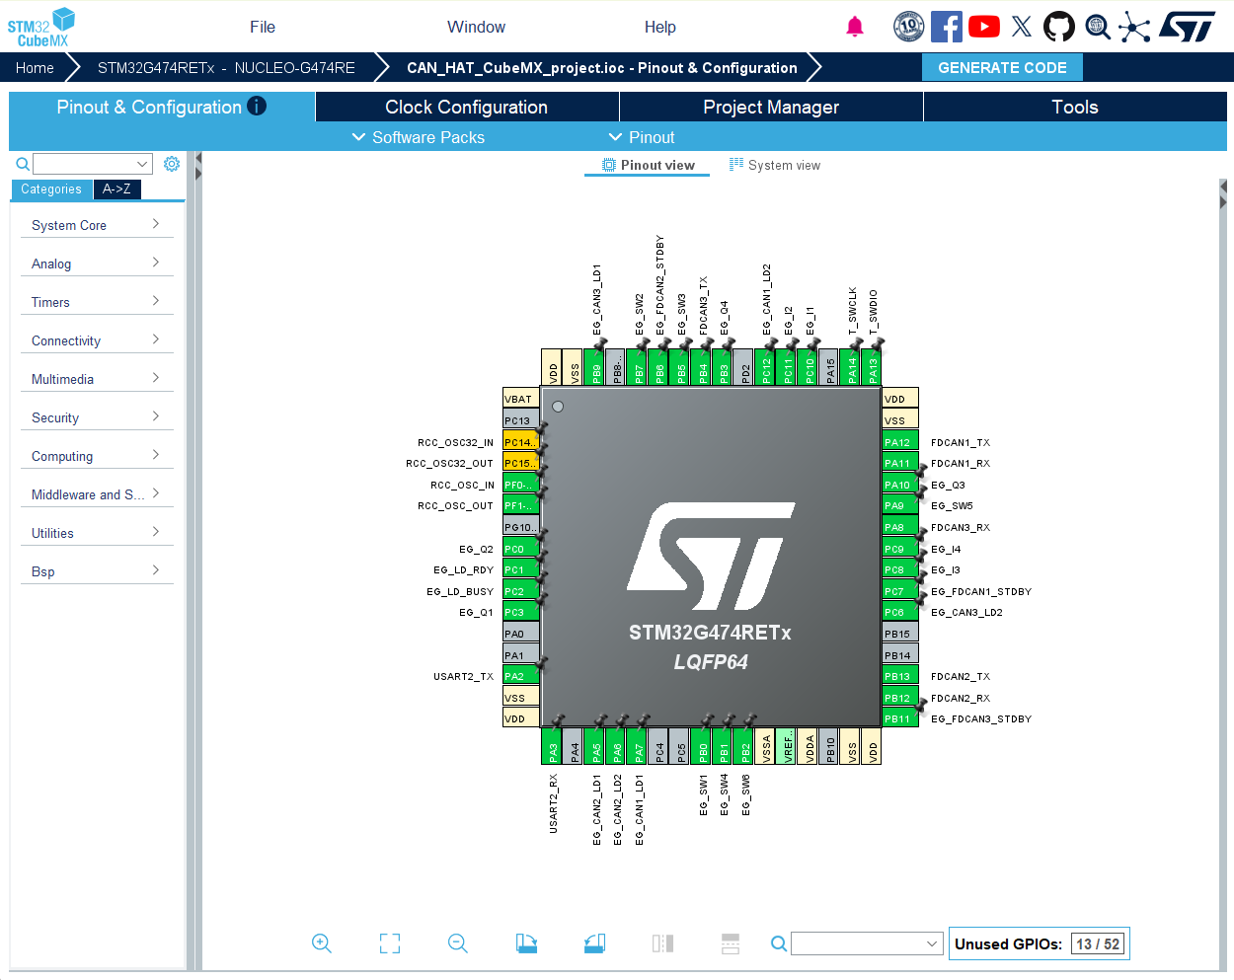Switch to System view
The height and width of the screenshot is (980, 1234).
coord(775,165)
